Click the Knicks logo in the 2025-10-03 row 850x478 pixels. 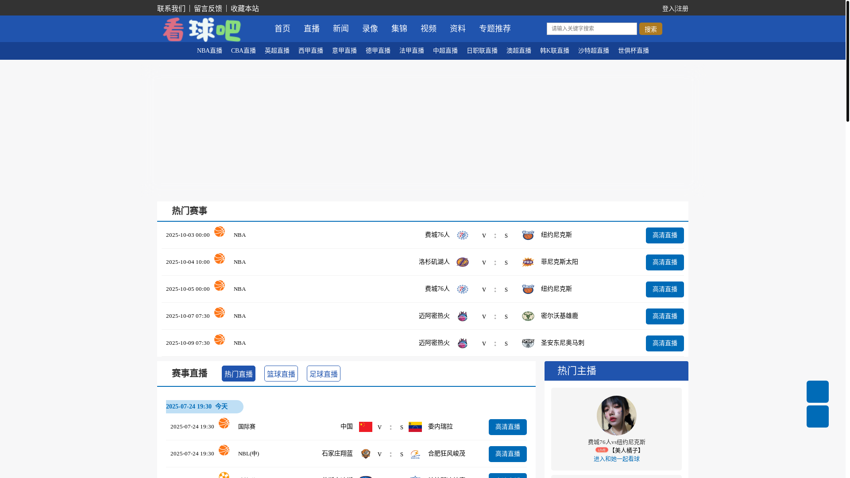(x=528, y=235)
